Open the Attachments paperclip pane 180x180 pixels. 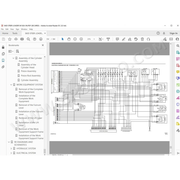click(x=3, y=67)
